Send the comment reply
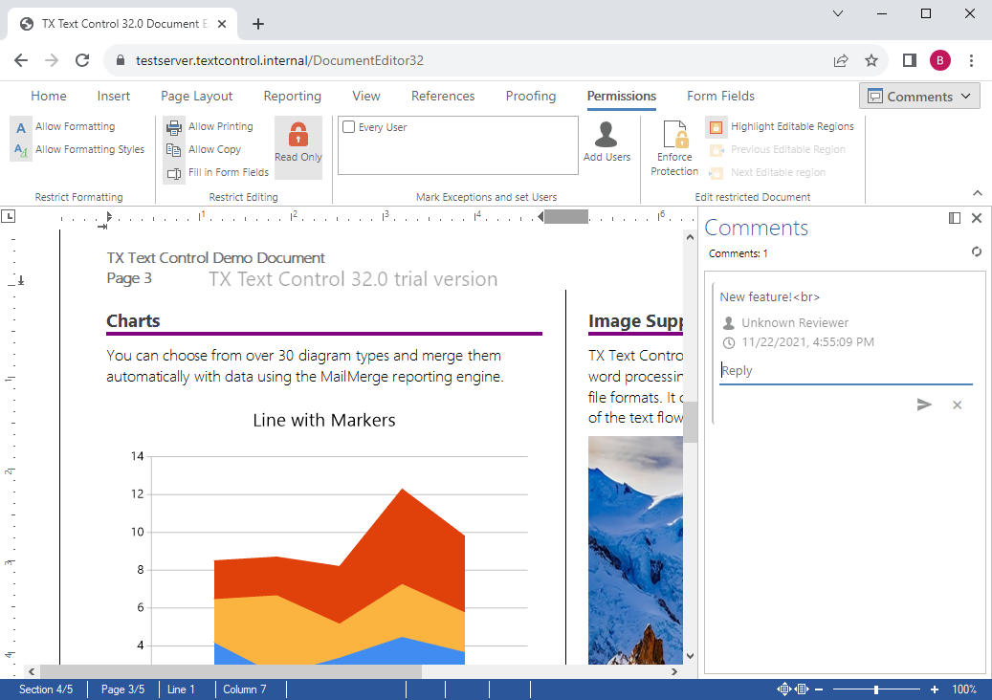The width and height of the screenshot is (992, 700). coord(924,405)
